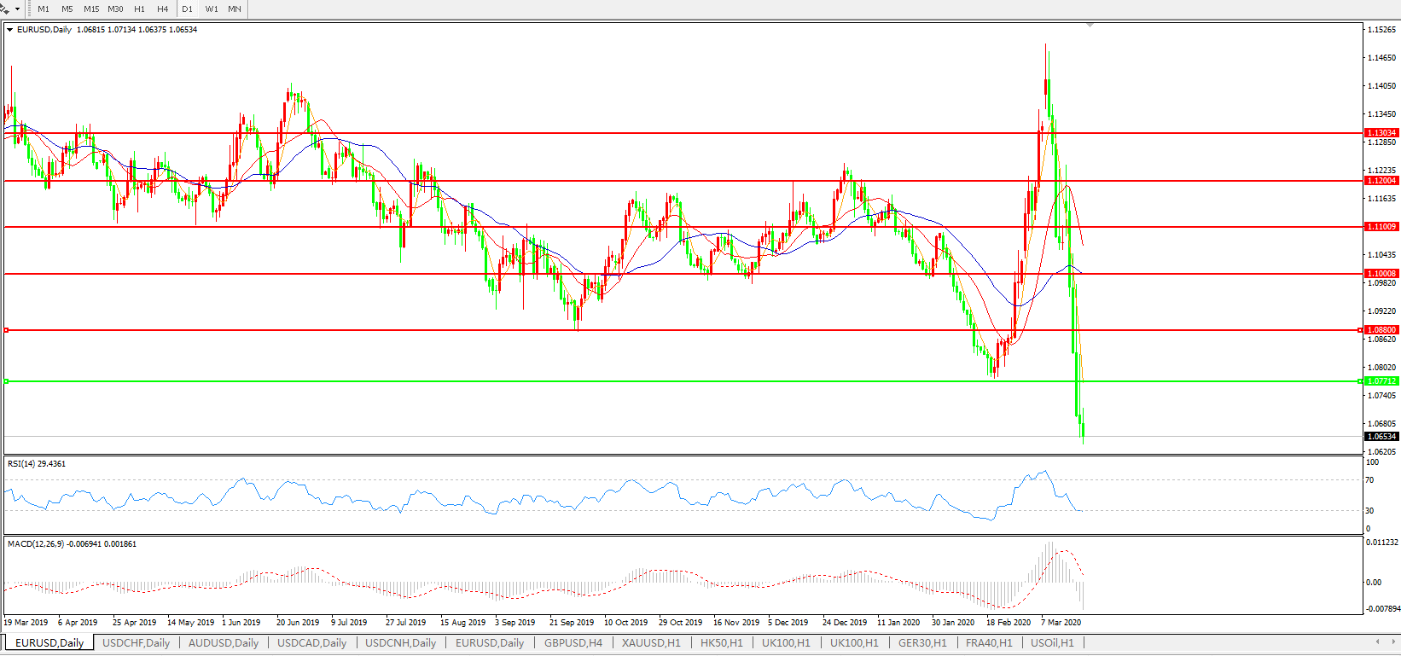Toggle the H4 timeframe button
The image size is (1401, 656).
tap(162, 9)
